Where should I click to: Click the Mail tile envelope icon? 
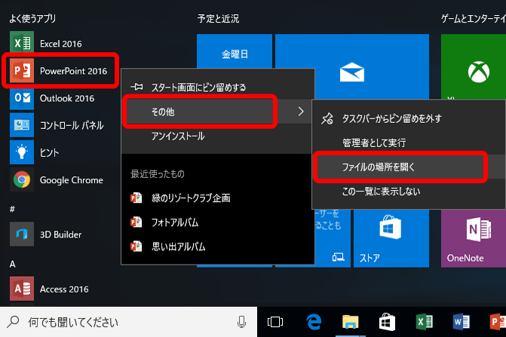point(351,72)
